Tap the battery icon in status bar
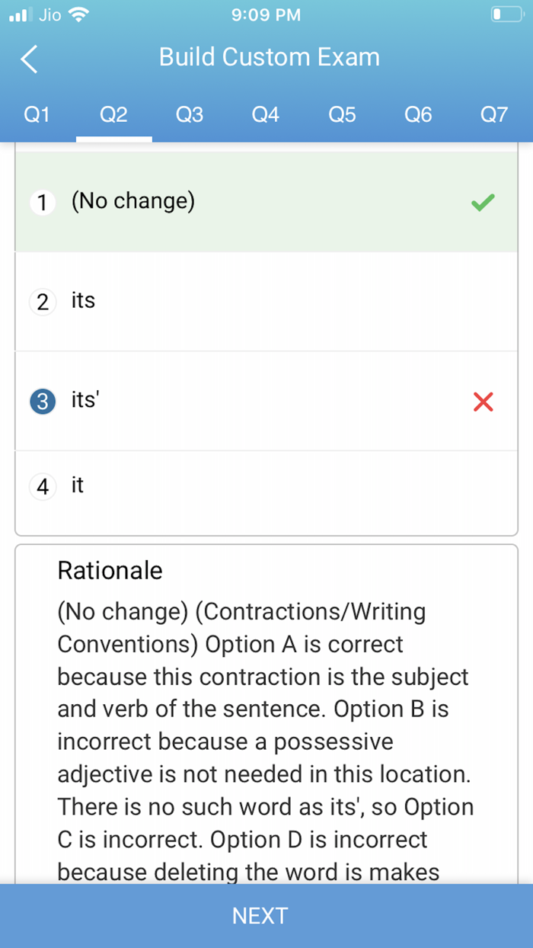The width and height of the screenshot is (533, 948). point(506,14)
